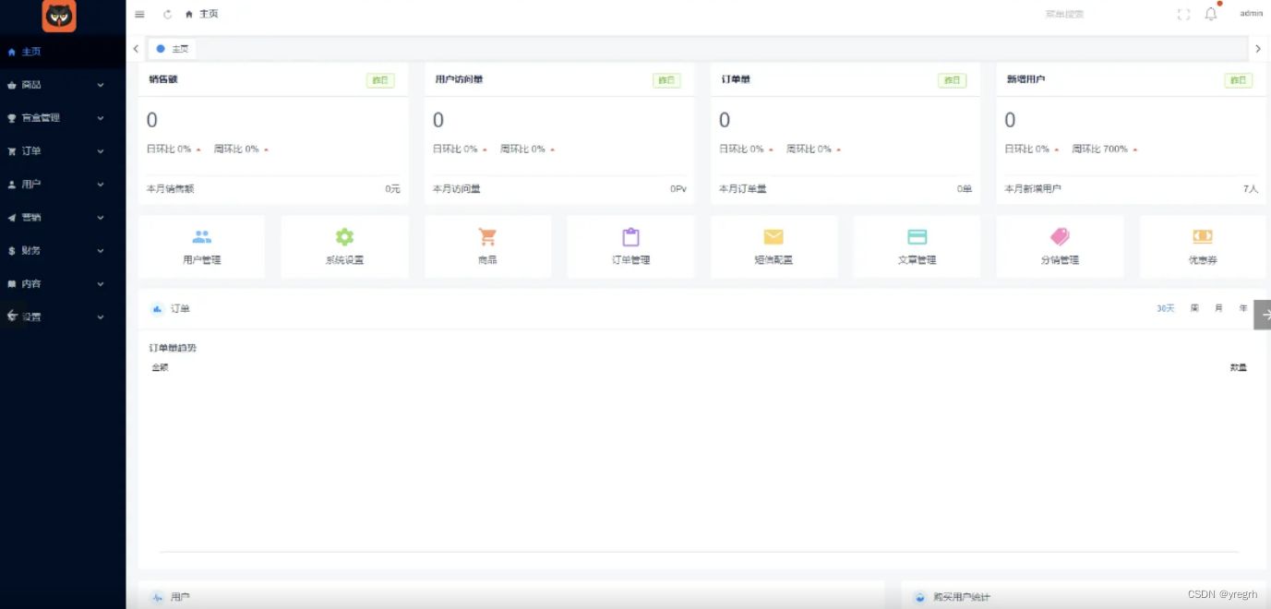The width and height of the screenshot is (1271, 609).
Task: Open the admin account menu
Action: pos(1251,14)
